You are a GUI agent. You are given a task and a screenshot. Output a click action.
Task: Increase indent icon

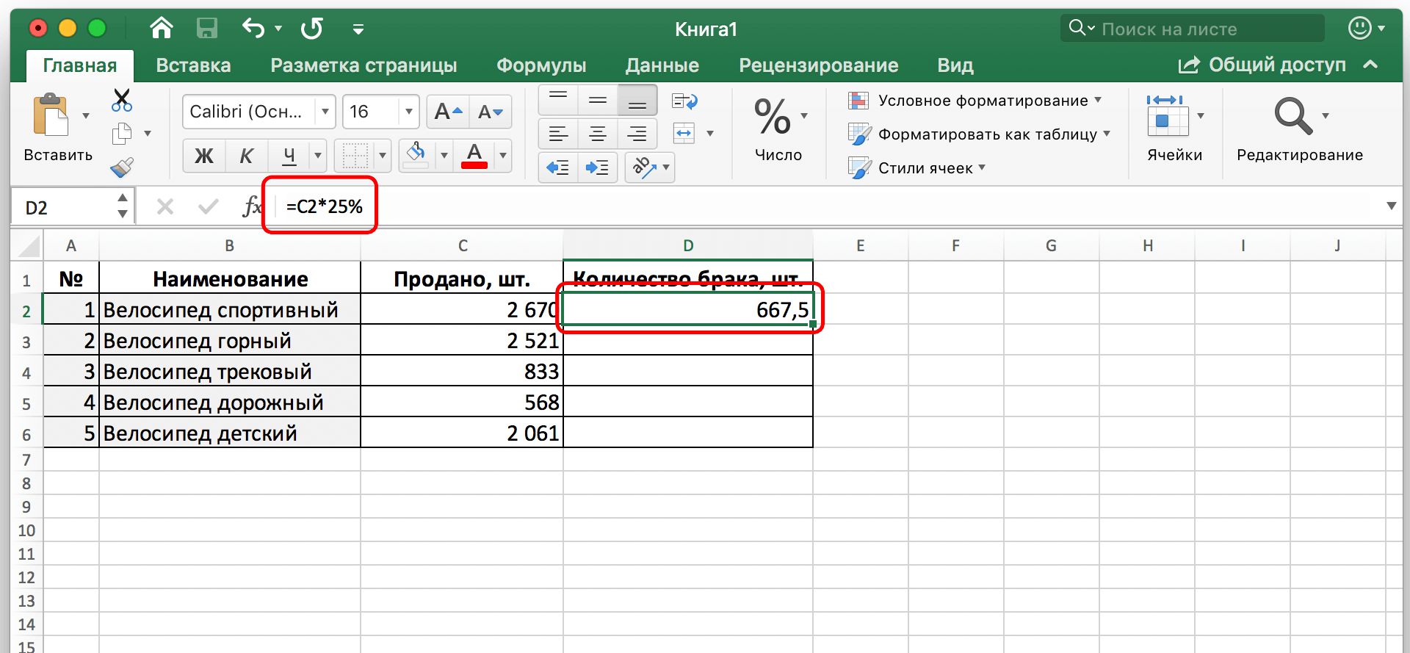point(598,167)
